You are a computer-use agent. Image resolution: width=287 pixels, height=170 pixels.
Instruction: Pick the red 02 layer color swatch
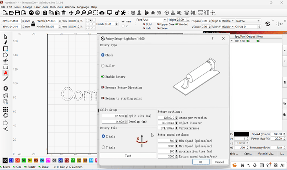[17, 160]
